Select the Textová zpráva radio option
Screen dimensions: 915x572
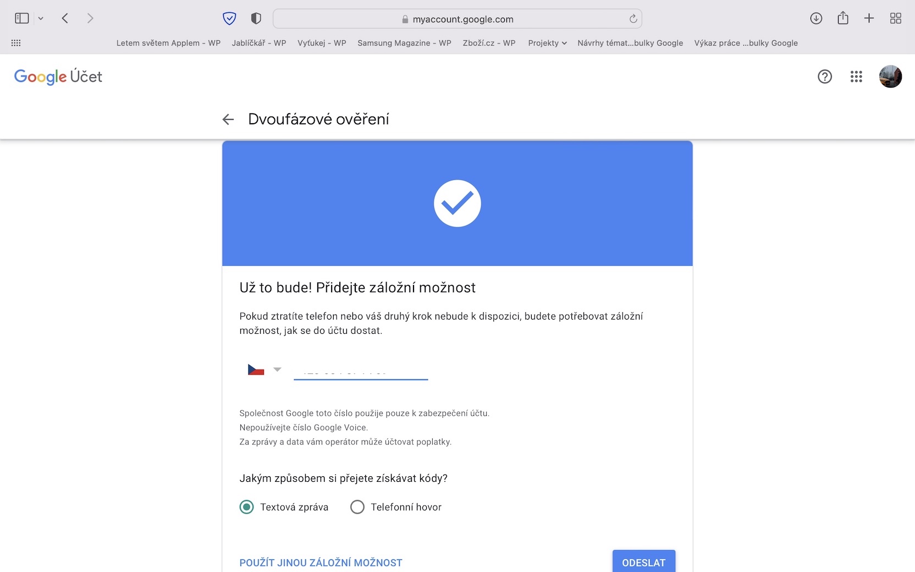coord(247,507)
